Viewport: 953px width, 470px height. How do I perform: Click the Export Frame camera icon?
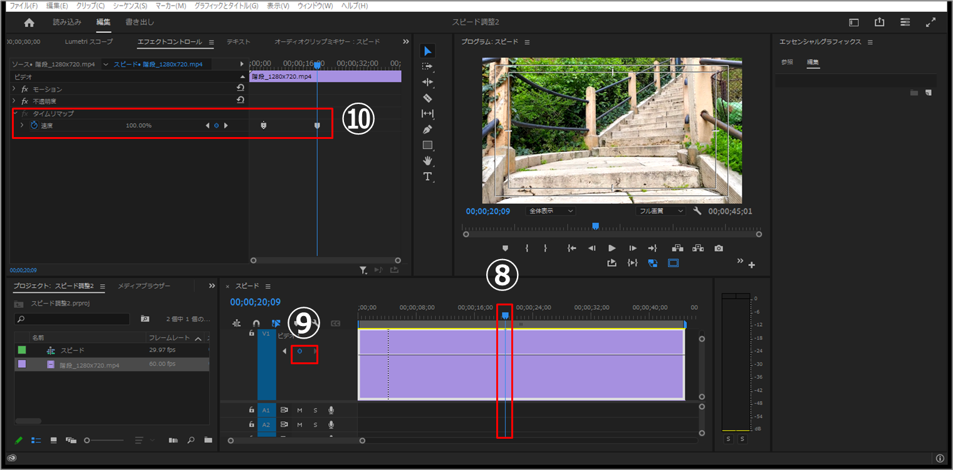[719, 248]
